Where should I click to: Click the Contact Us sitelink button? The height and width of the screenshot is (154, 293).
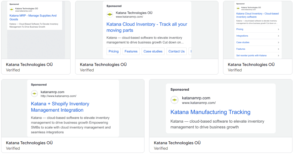tap(176, 52)
